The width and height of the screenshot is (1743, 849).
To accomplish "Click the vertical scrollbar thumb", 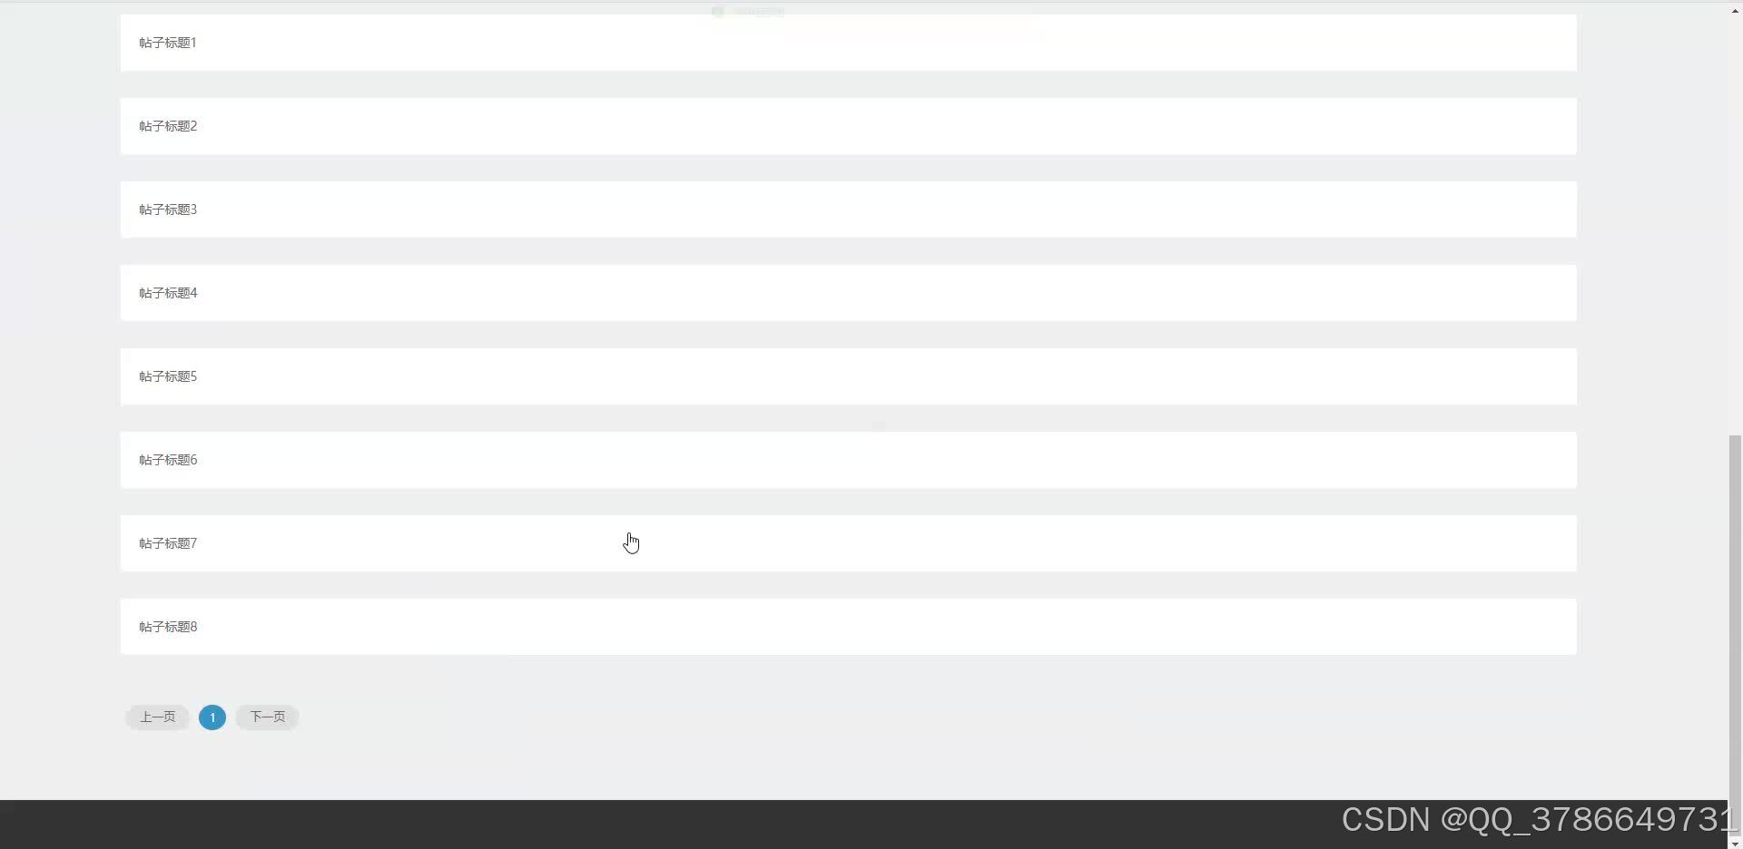I will pyautogui.click(x=1735, y=635).
